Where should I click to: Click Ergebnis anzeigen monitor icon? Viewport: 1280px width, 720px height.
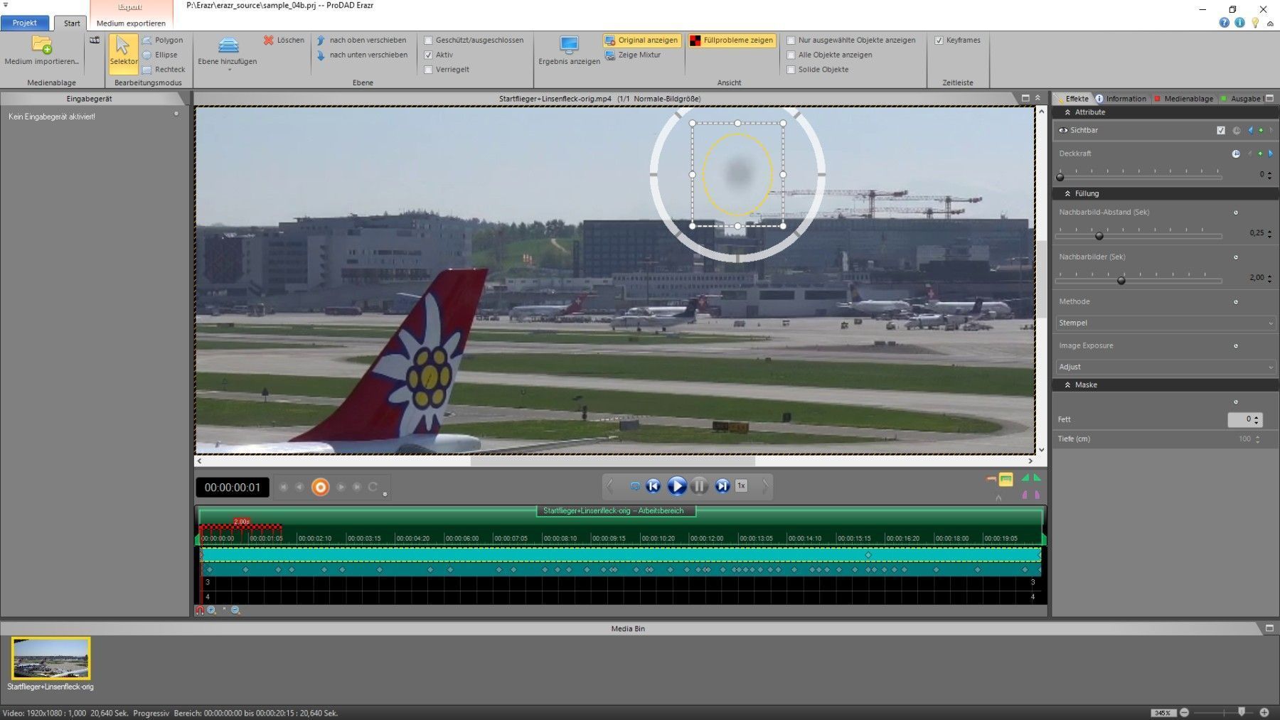click(x=569, y=45)
